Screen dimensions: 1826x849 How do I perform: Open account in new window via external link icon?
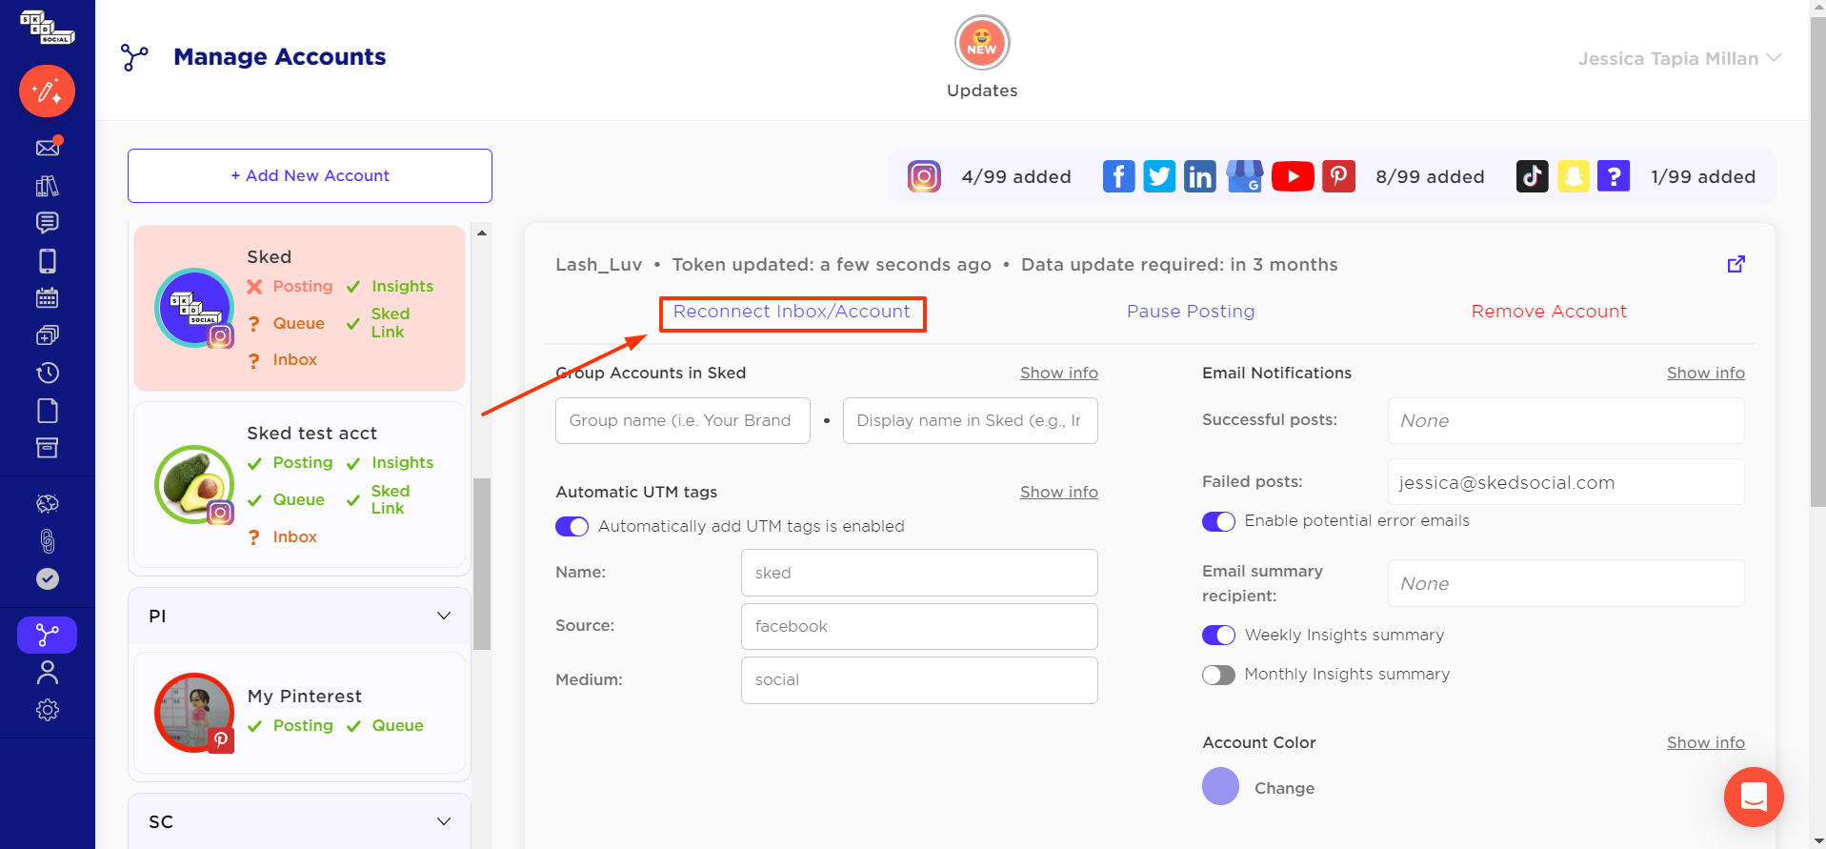(1736, 264)
